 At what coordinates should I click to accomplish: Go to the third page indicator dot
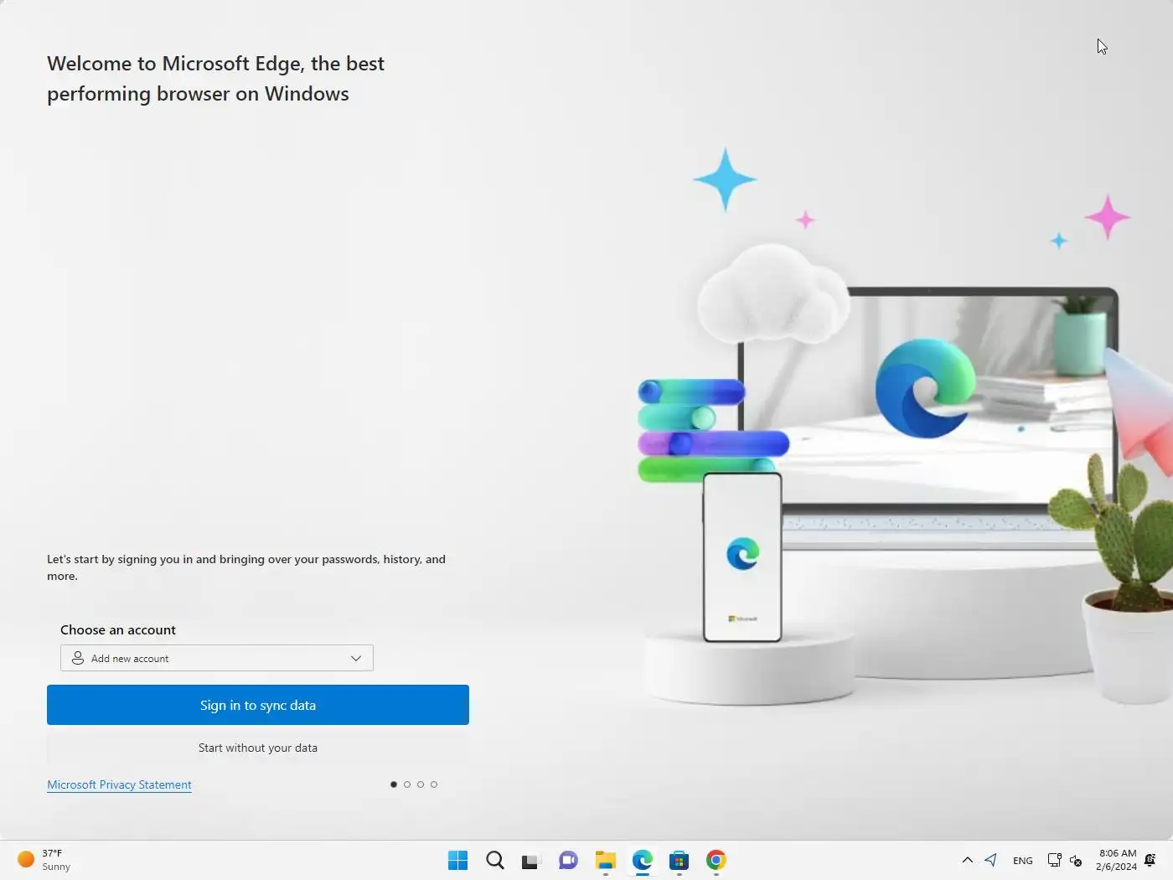[421, 784]
